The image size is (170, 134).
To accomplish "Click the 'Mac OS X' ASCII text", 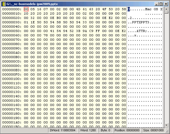I will (154, 9).
